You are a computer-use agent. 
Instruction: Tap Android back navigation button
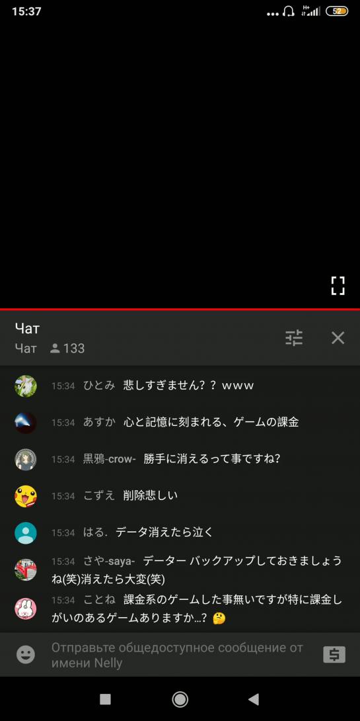click(x=254, y=699)
